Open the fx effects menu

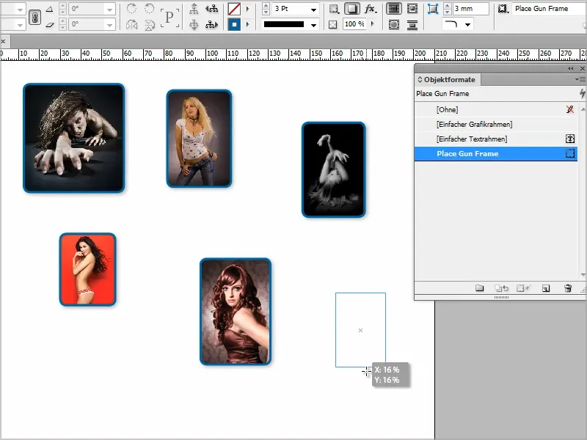[371, 9]
